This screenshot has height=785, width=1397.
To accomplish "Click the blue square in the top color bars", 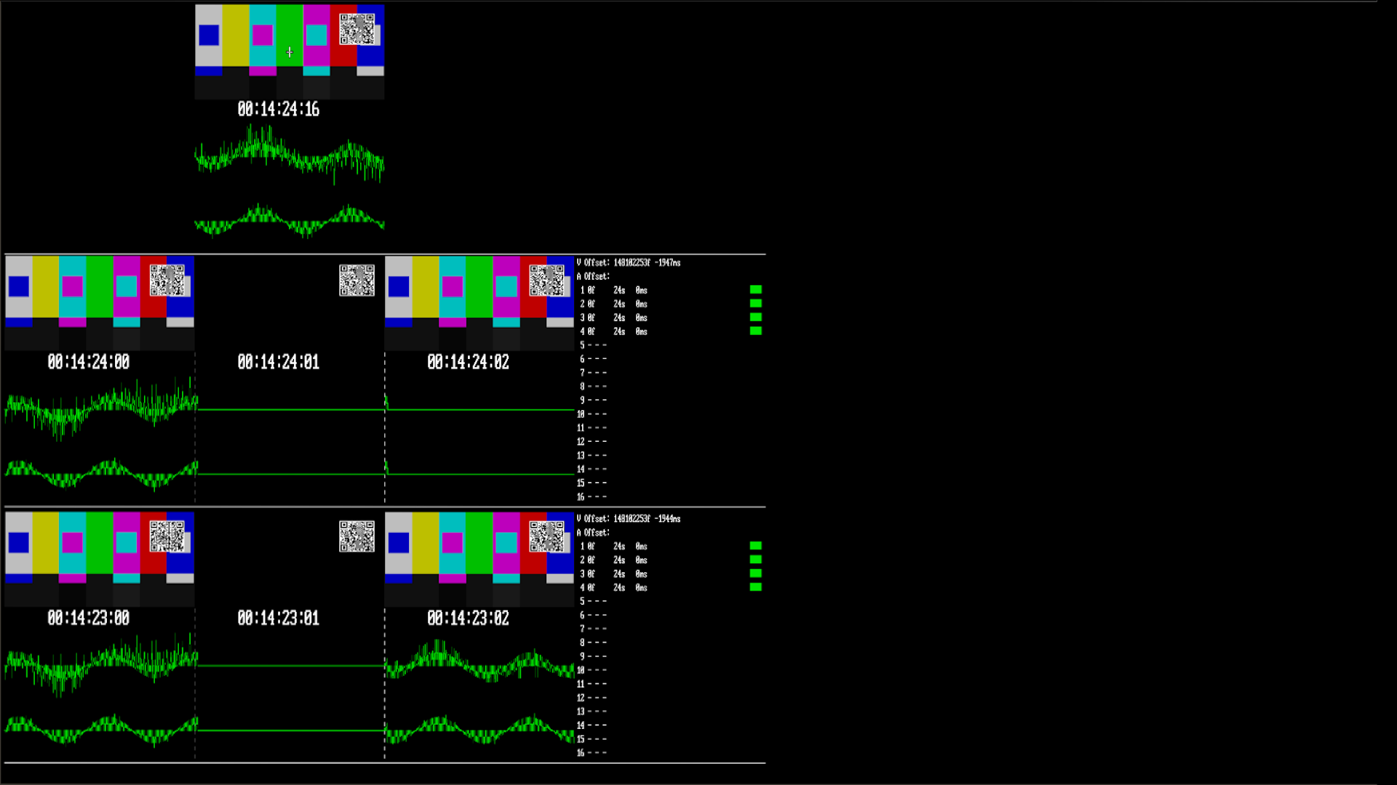I will (209, 35).
